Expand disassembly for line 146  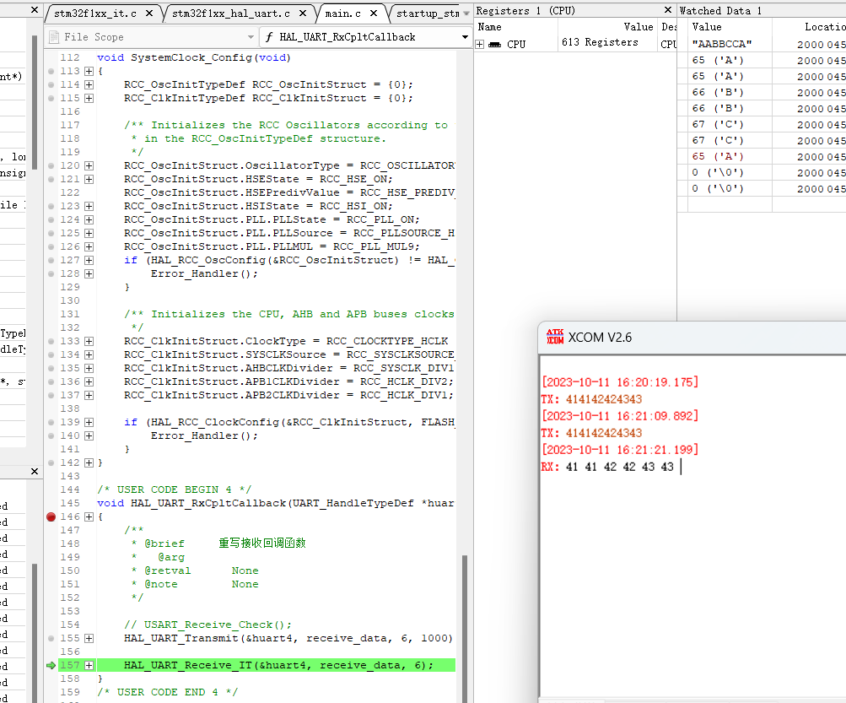pyautogui.click(x=89, y=517)
